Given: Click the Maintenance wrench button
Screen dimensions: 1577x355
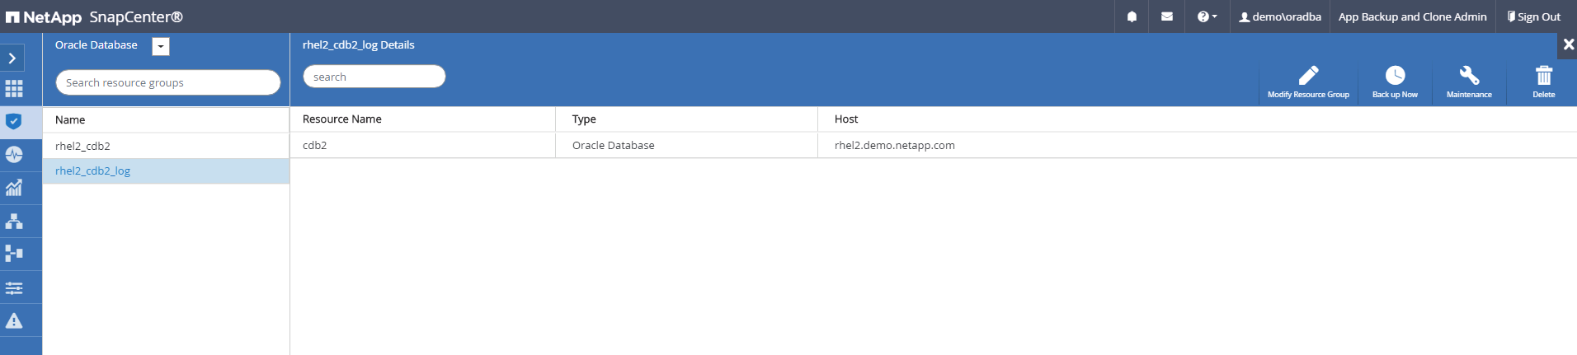Looking at the screenshot, I should pyautogui.click(x=1469, y=82).
